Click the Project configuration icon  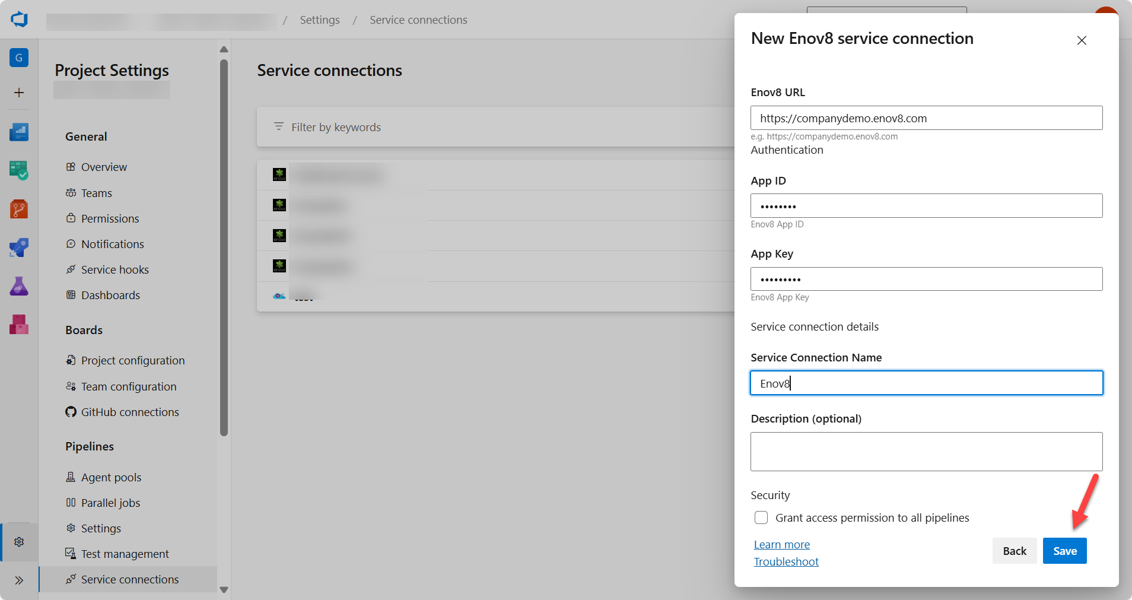coord(71,360)
